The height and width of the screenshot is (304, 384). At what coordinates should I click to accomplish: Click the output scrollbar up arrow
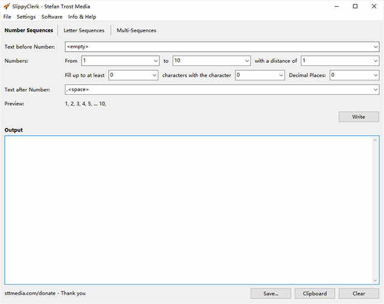374,140
